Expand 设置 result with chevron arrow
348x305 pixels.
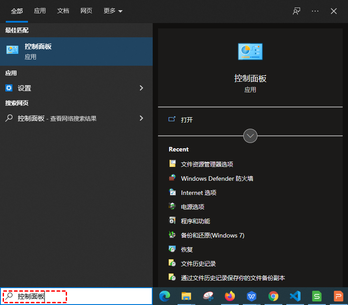[141, 88]
